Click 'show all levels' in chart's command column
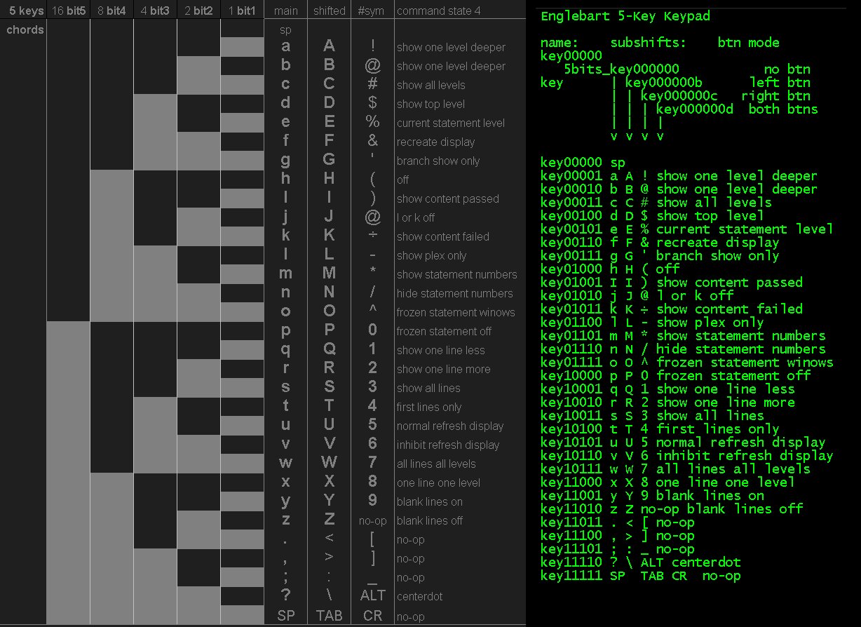 click(430, 85)
